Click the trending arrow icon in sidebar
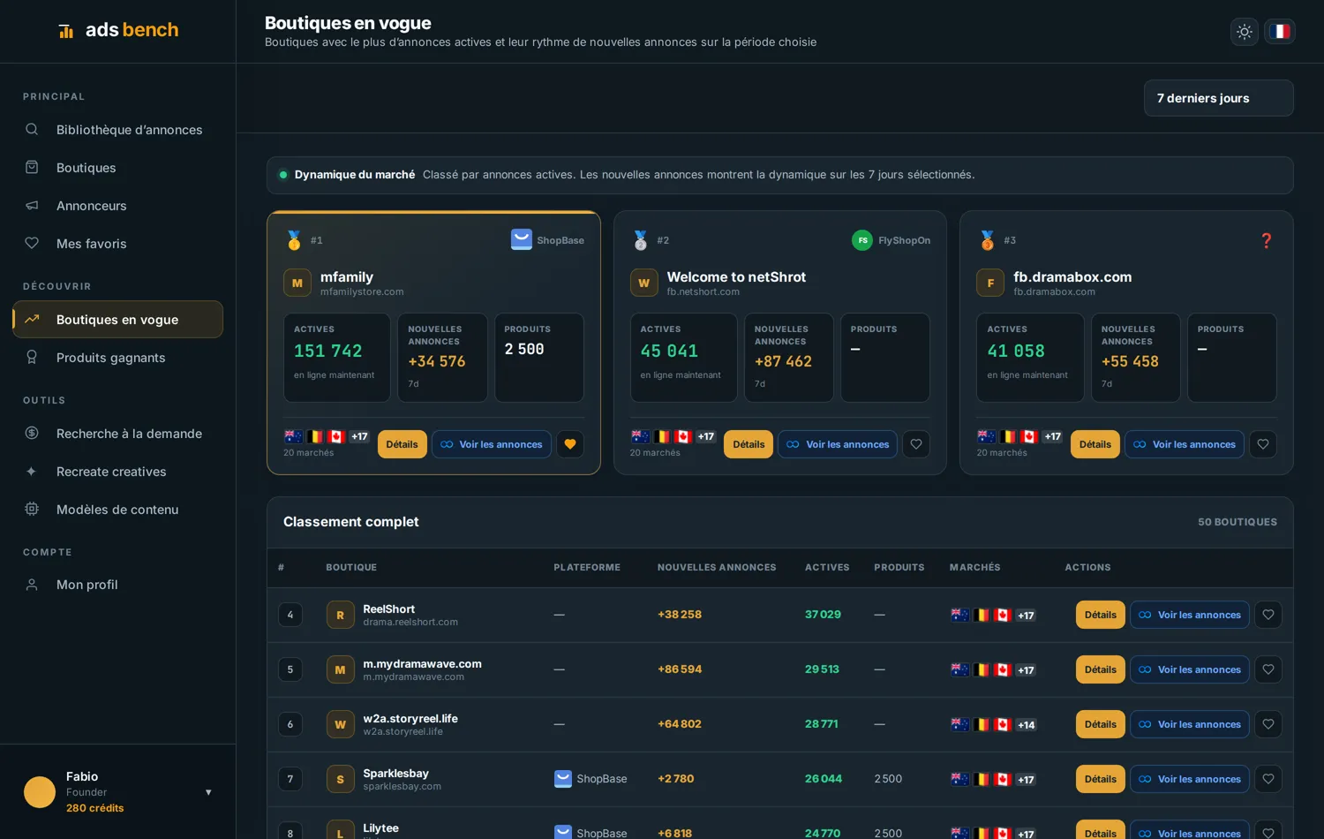The image size is (1324, 839). [x=32, y=320]
